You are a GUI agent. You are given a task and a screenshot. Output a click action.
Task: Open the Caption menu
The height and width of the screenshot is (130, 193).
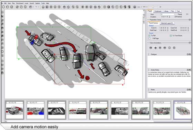point(38,3)
